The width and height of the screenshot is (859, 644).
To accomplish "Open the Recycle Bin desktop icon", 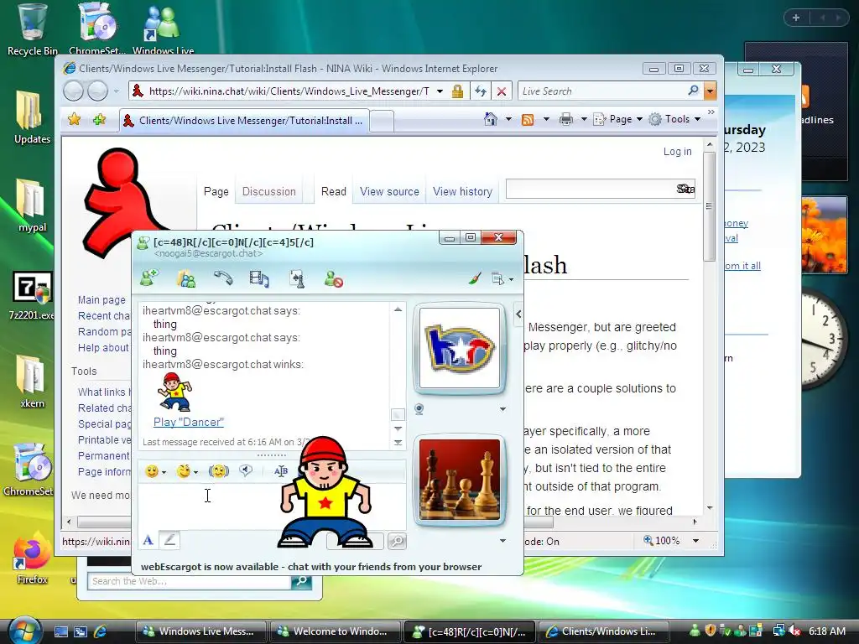I will point(33,29).
